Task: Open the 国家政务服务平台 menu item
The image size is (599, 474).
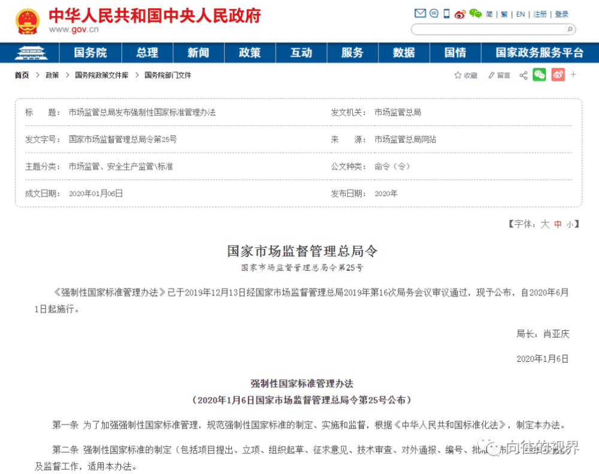Action: 539,53
